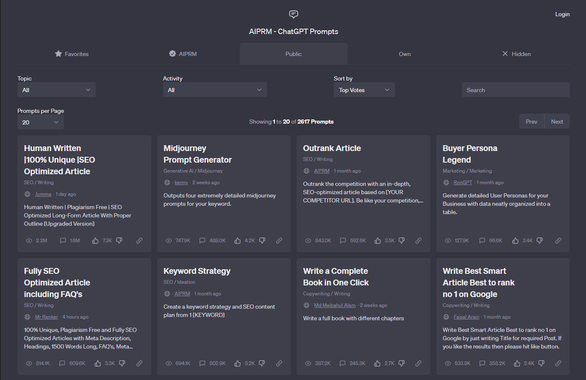Go to next page with Next button

coord(557,122)
